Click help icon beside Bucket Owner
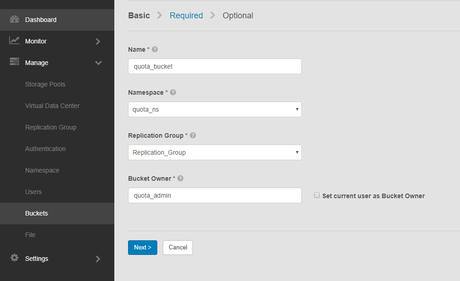The image size is (460, 281). [180, 178]
